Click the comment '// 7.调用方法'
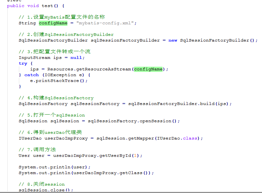This screenshot has height=193, width=262. click(x=37, y=149)
